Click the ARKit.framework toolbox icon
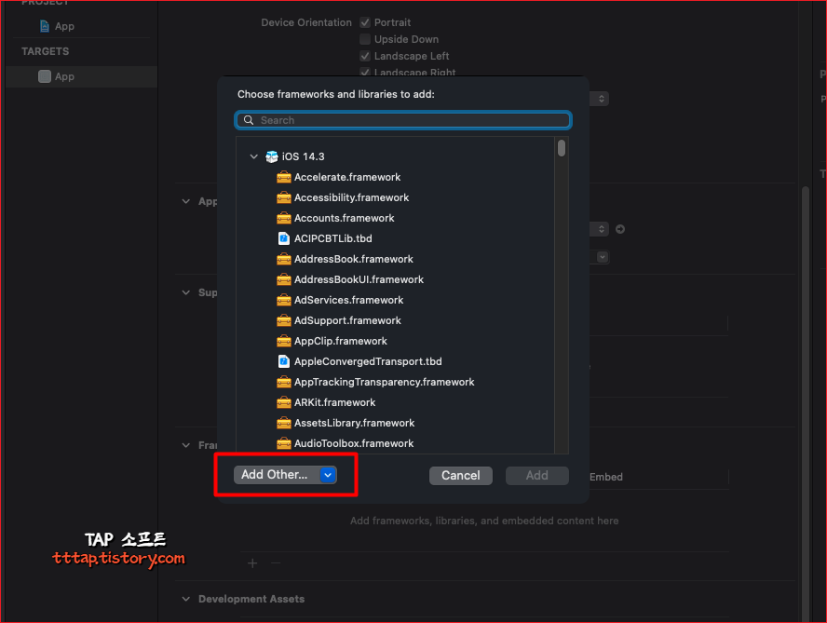This screenshot has height=623, width=827. click(284, 402)
